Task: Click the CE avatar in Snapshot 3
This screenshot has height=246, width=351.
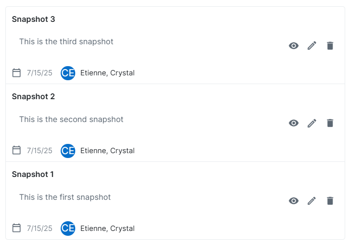Action: (x=68, y=73)
